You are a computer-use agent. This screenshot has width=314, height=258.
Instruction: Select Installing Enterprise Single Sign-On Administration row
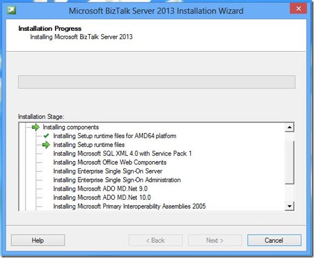[117, 180]
